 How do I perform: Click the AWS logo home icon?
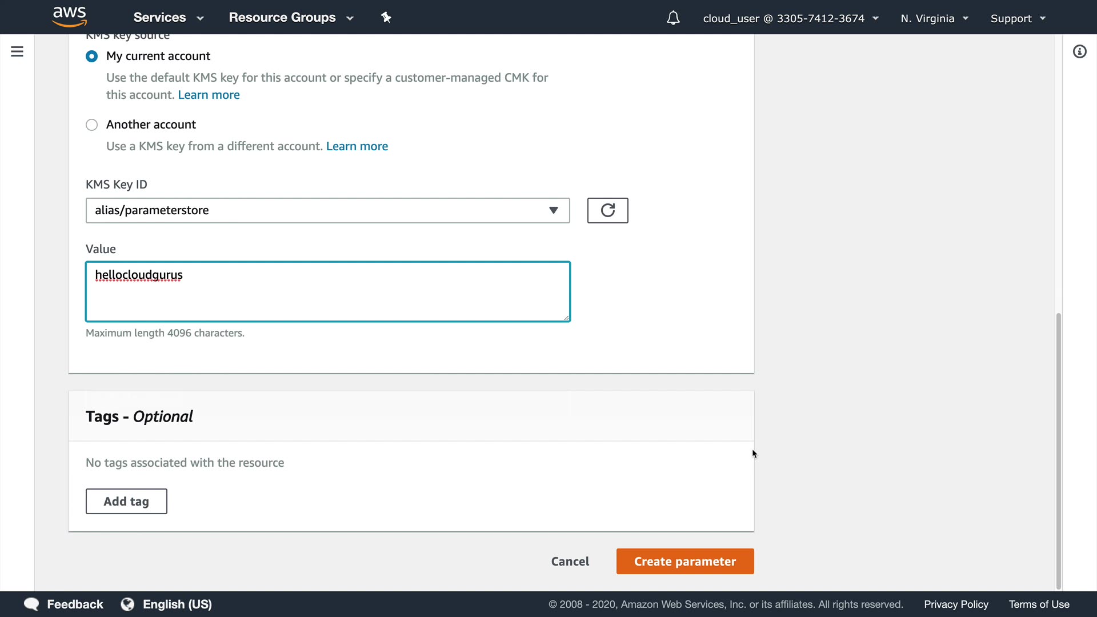click(x=69, y=17)
